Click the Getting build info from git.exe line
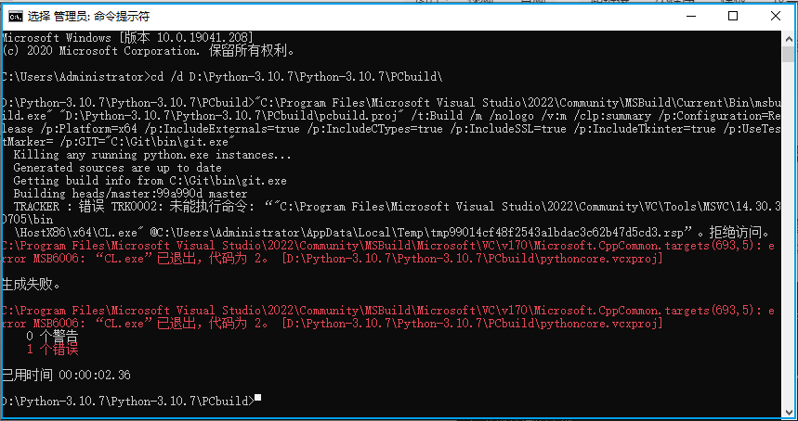798x421 pixels. pos(150,181)
